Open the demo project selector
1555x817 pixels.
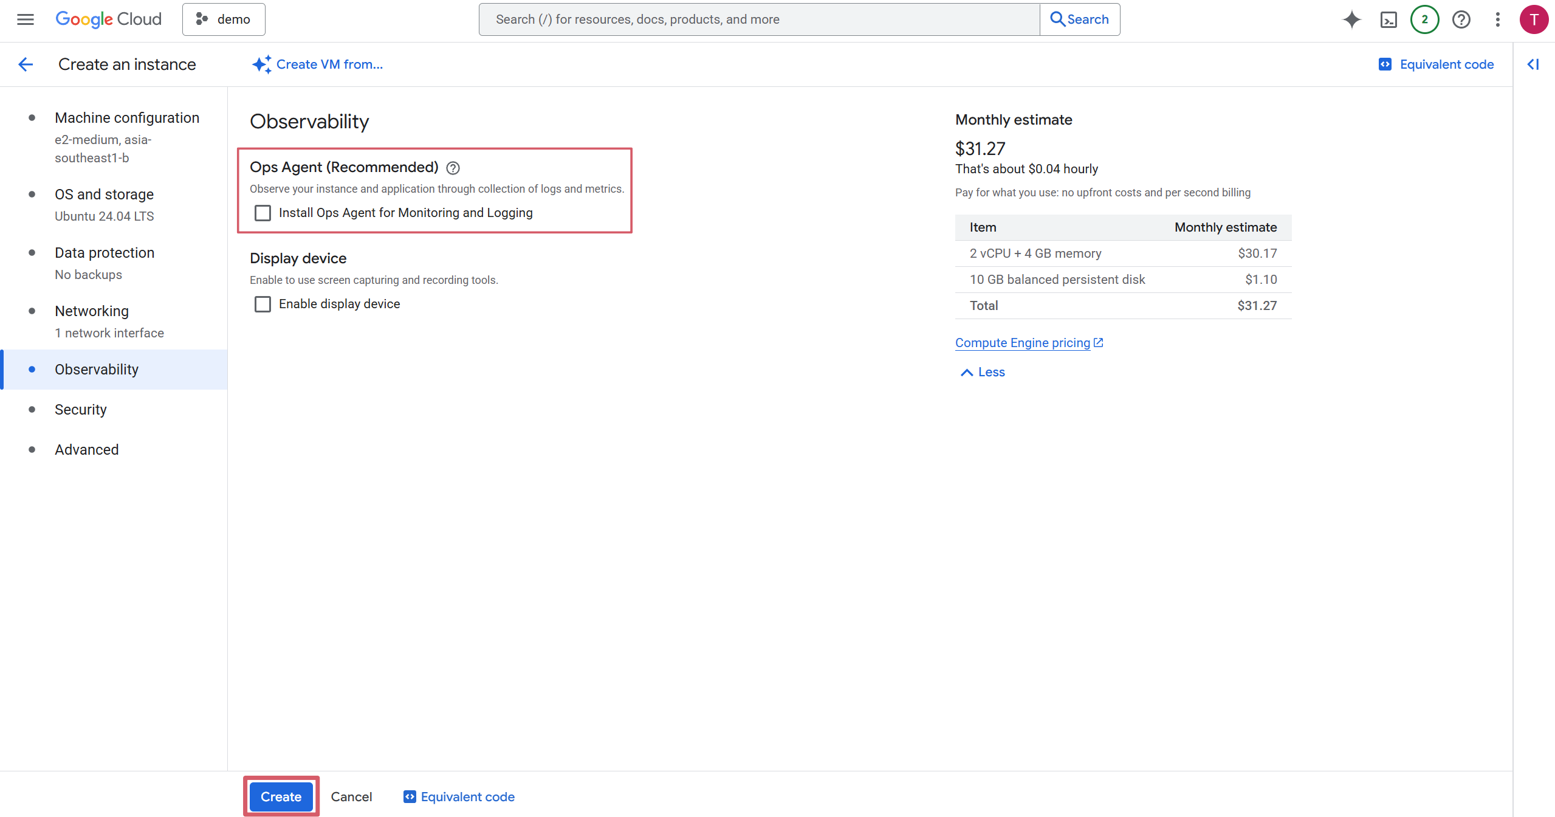[x=224, y=19]
